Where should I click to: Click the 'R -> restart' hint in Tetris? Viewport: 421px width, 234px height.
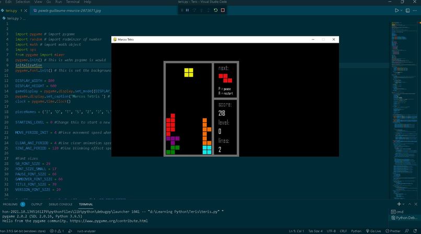[x=226, y=93]
